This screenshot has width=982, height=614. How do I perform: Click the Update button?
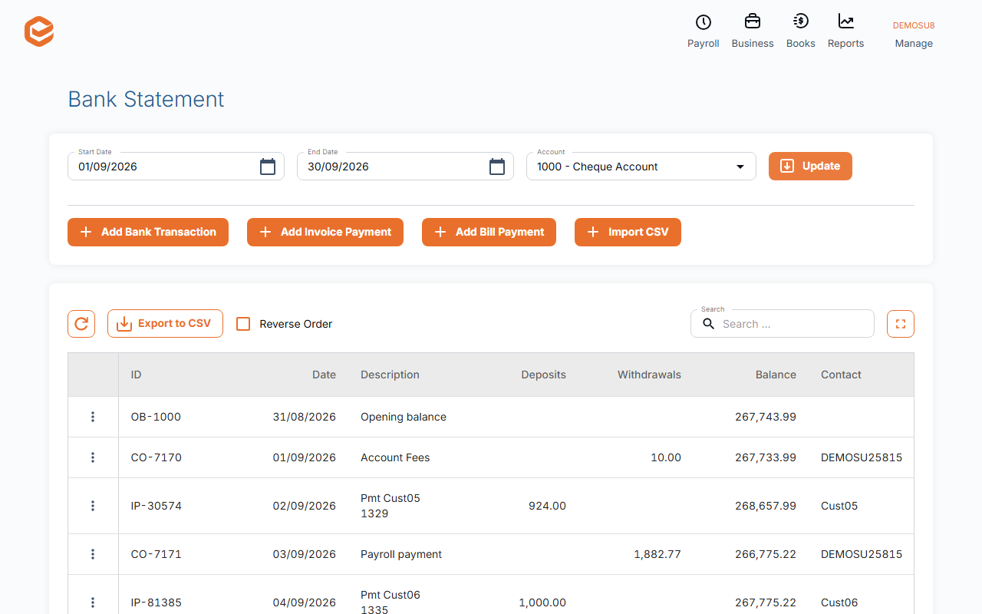(x=810, y=167)
